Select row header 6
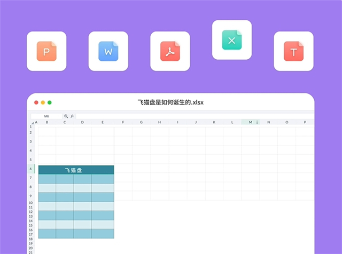342x254 pixels. 31,169
